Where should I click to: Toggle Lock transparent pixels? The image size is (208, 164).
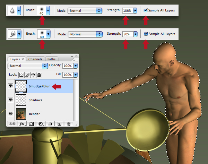coord(21,75)
